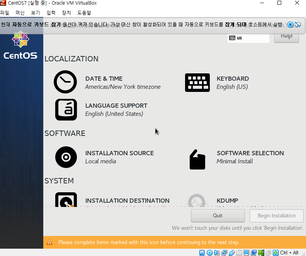Click the CPU virtualization status icon
306x256 pixels.
tap(261, 253)
